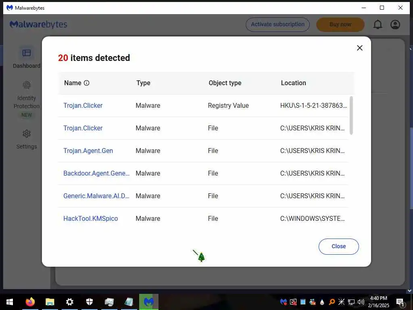Open the Backdoor.Agent.Gene... detection link
This screenshot has width=413, height=310.
96,174
